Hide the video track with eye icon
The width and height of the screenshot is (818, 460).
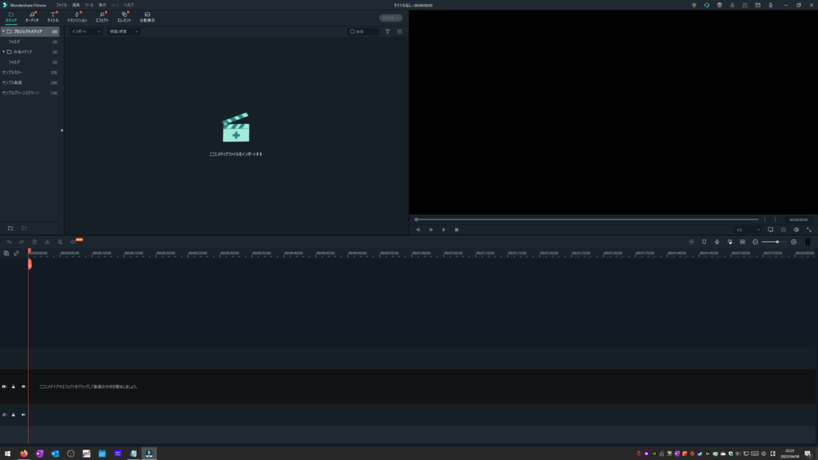pyautogui.click(x=23, y=387)
